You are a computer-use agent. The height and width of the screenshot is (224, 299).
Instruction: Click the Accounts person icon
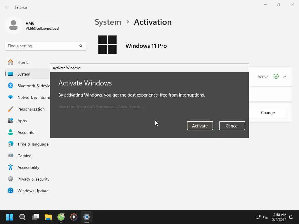(11, 132)
